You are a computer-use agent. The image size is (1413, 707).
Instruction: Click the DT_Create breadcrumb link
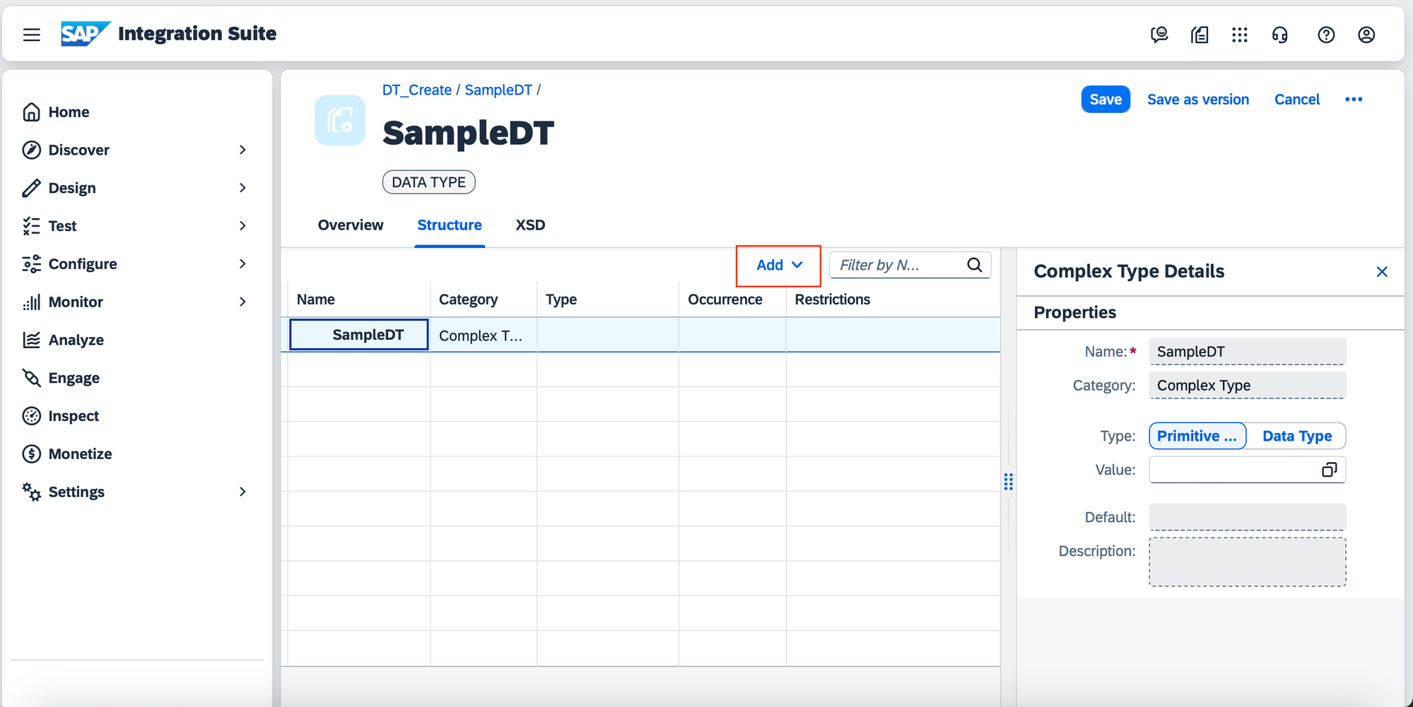point(416,90)
